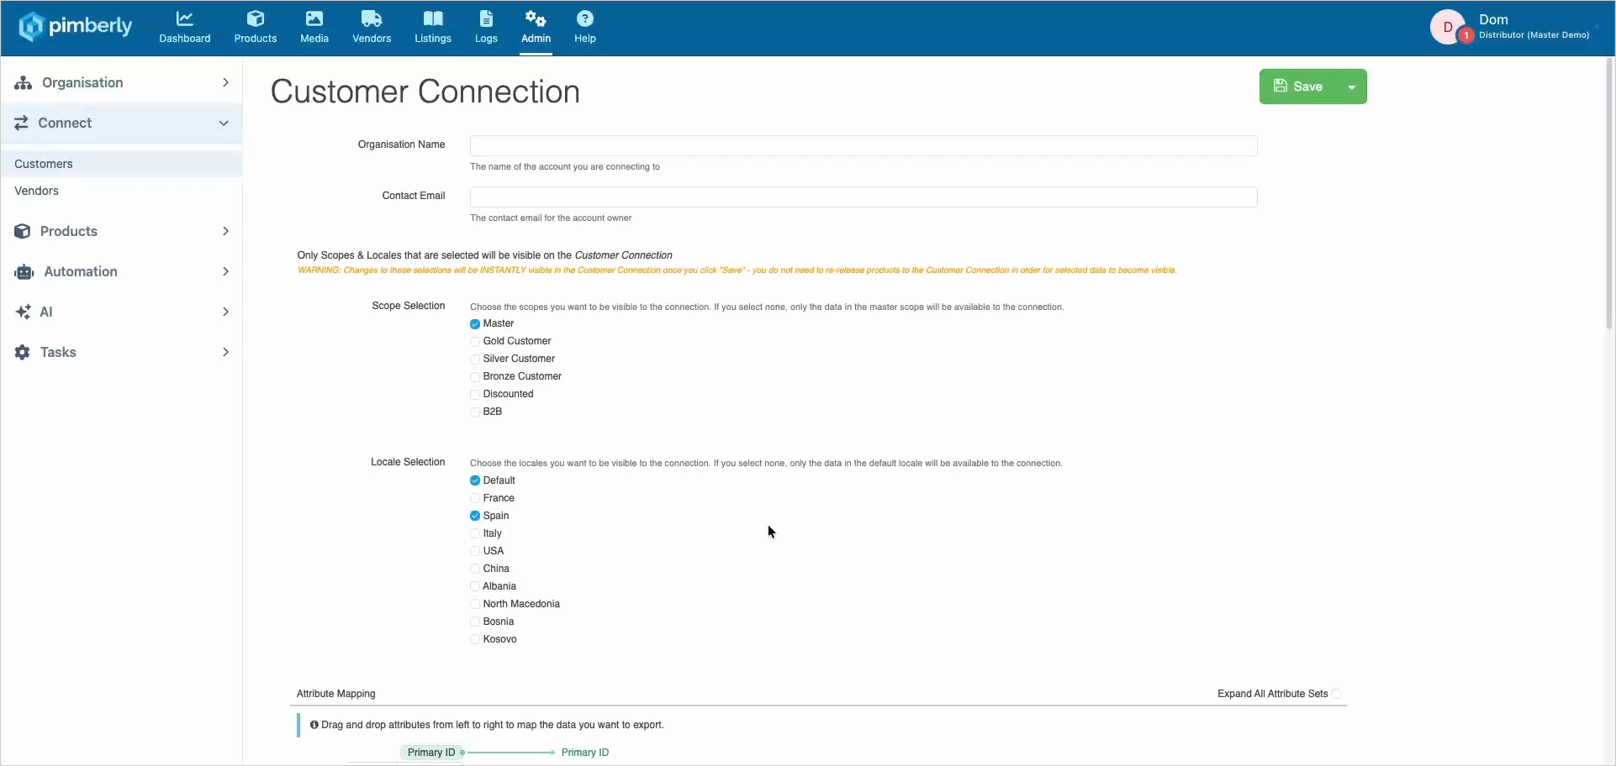Open the Help question mark icon
Viewport: 1616px width, 766px height.
[x=585, y=18]
